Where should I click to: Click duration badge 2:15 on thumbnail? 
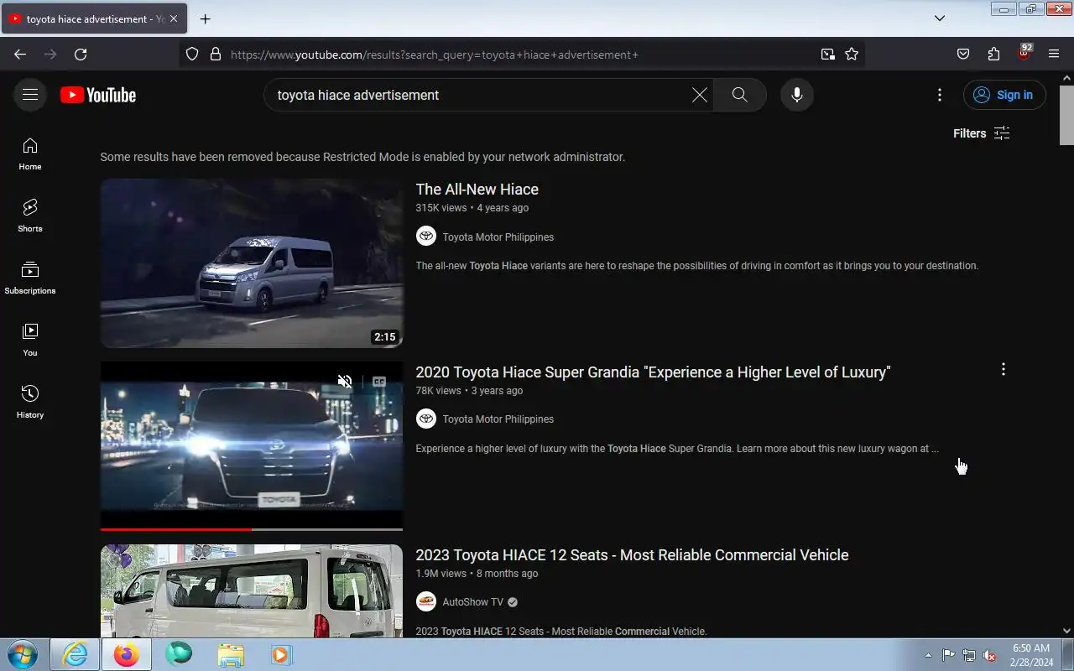pyautogui.click(x=385, y=337)
